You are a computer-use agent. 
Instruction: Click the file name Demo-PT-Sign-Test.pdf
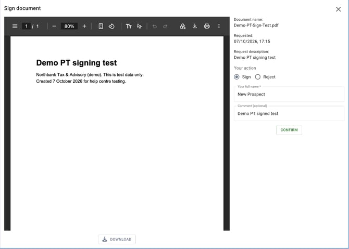256,25
